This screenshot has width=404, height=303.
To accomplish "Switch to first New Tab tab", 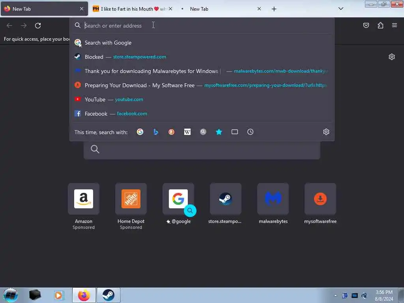I will click(x=44, y=9).
